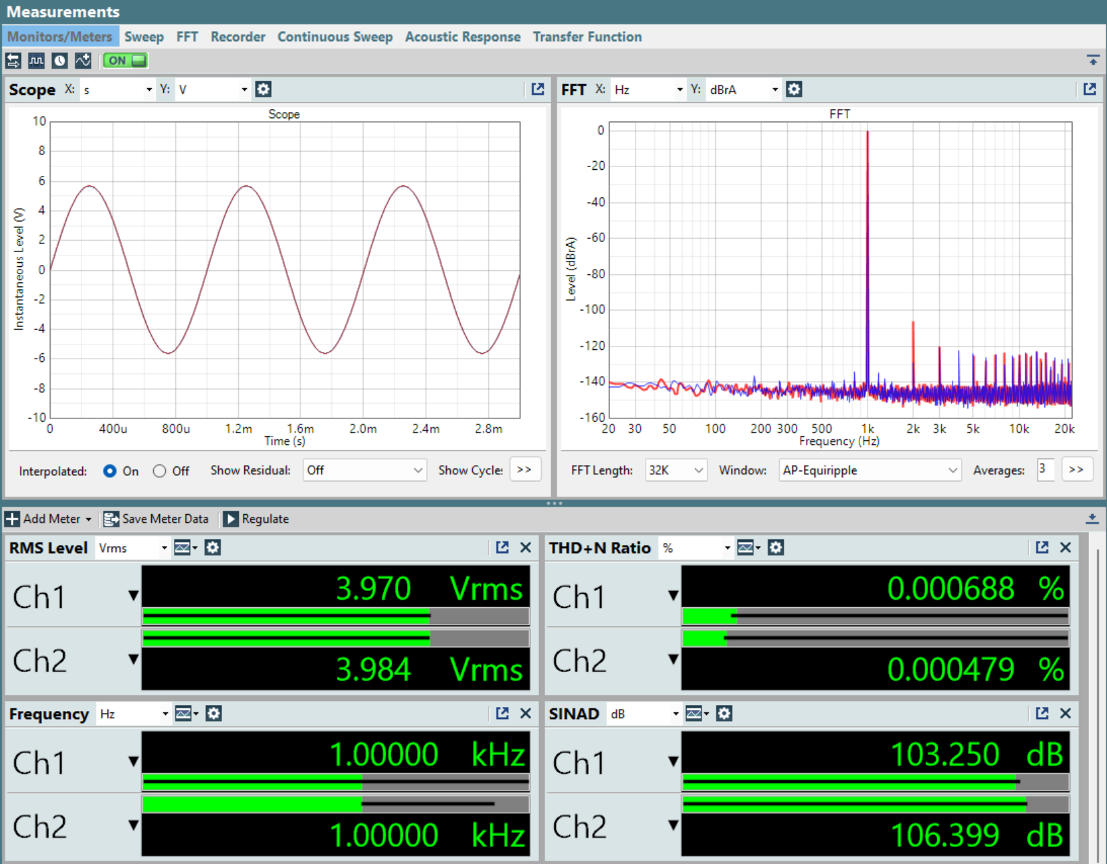Screen dimensions: 1107x864
Task: Pop out the THD+N Ratio meter
Action: click(x=1042, y=548)
